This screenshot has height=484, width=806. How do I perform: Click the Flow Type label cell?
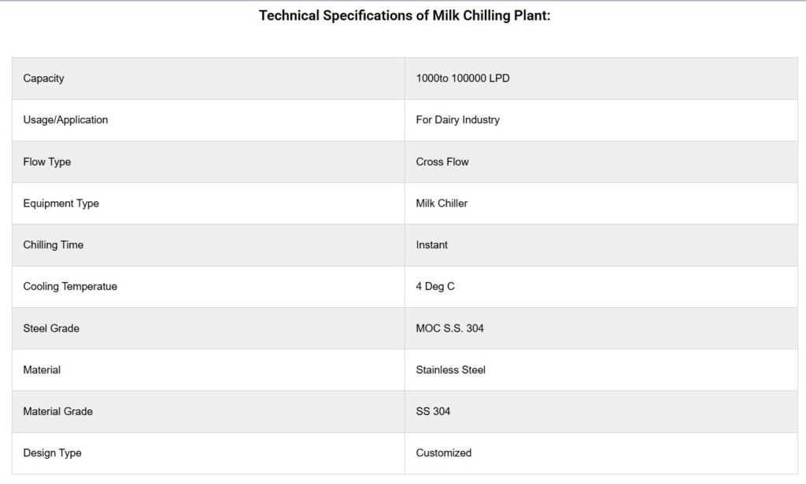point(47,162)
